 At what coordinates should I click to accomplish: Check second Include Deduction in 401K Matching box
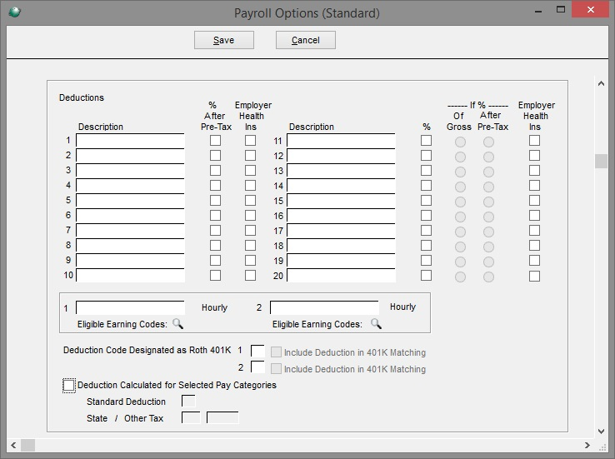(276, 368)
